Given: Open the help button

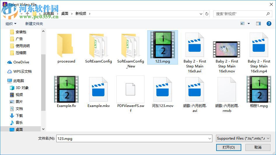Looking at the screenshot, I should point(269,24).
